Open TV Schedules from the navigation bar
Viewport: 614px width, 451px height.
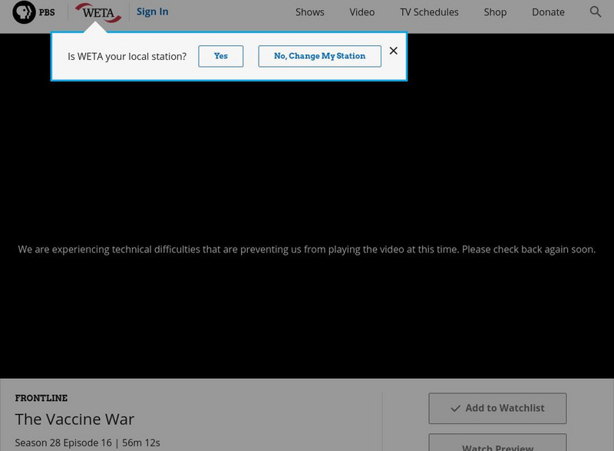coord(428,12)
